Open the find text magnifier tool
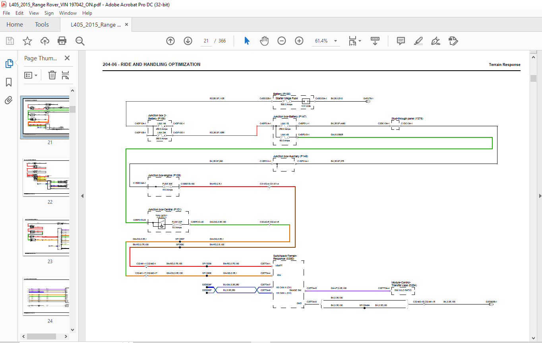The image size is (542, 343). 80,41
